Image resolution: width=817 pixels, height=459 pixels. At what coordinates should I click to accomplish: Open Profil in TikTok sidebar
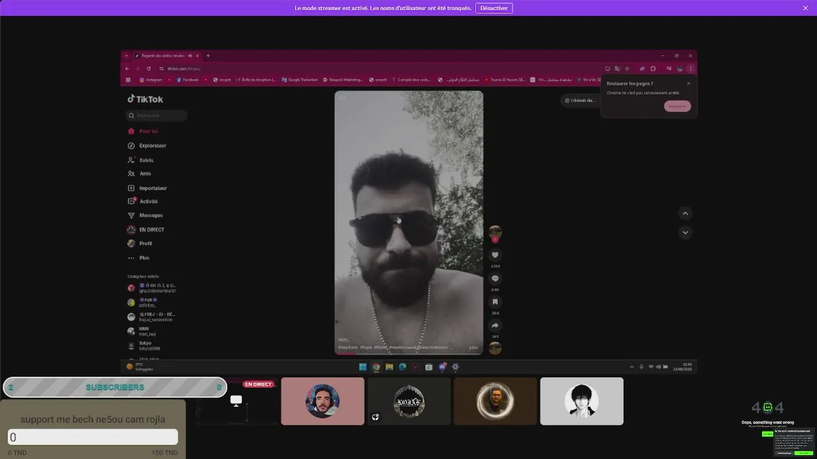pos(140,244)
